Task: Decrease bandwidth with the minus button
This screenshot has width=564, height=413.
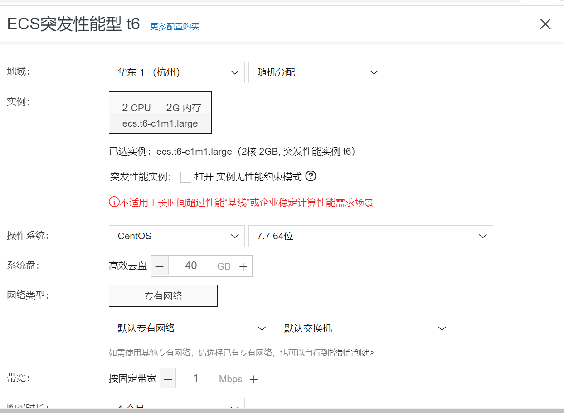Action: [x=168, y=379]
